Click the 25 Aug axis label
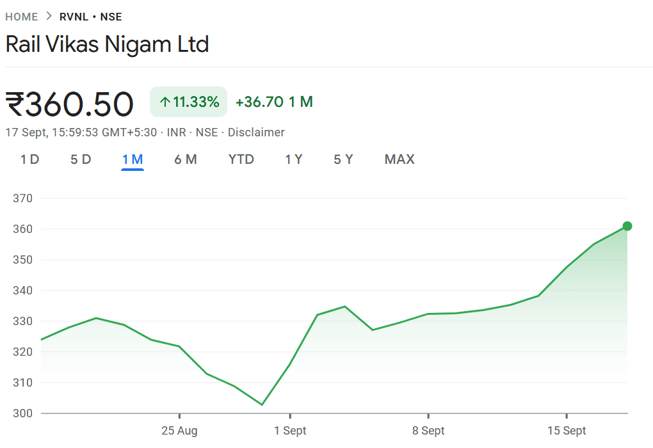Viewport: 653px width, 448px height. pyautogui.click(x=179, y=431)
